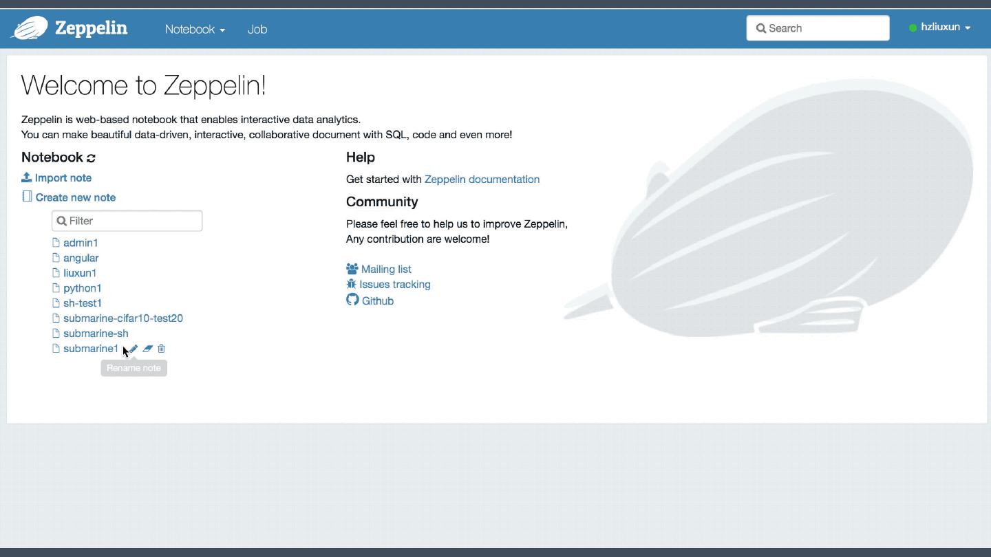The width and height of the screenshot is (991, 557).
Task: Open the Notebook dropdown menu in navbar
Action: (x=195, y=29)
